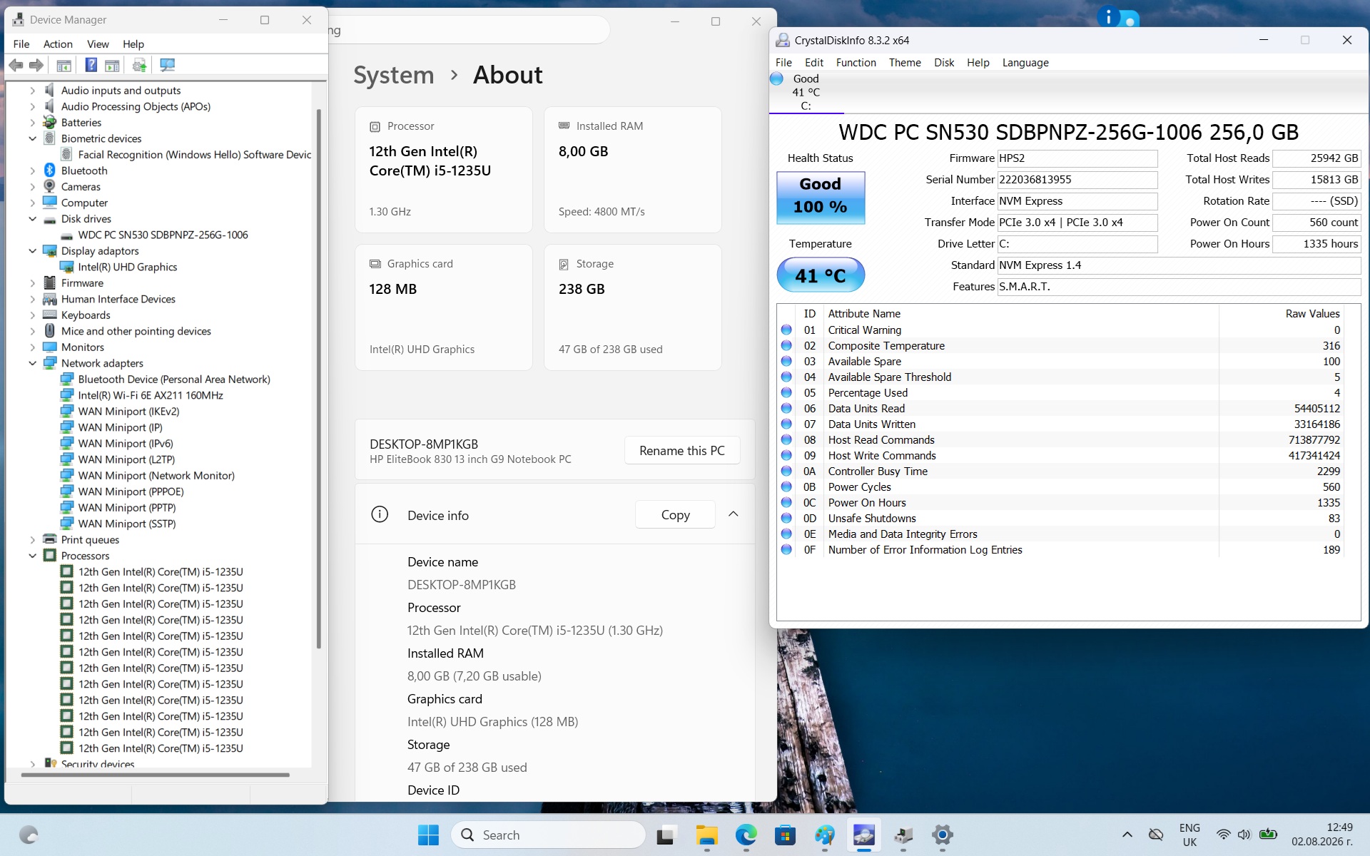Open Settings gear icon on taskbar
The height and width of the screenshot is (856, 1370).
(x=943, y=835)
